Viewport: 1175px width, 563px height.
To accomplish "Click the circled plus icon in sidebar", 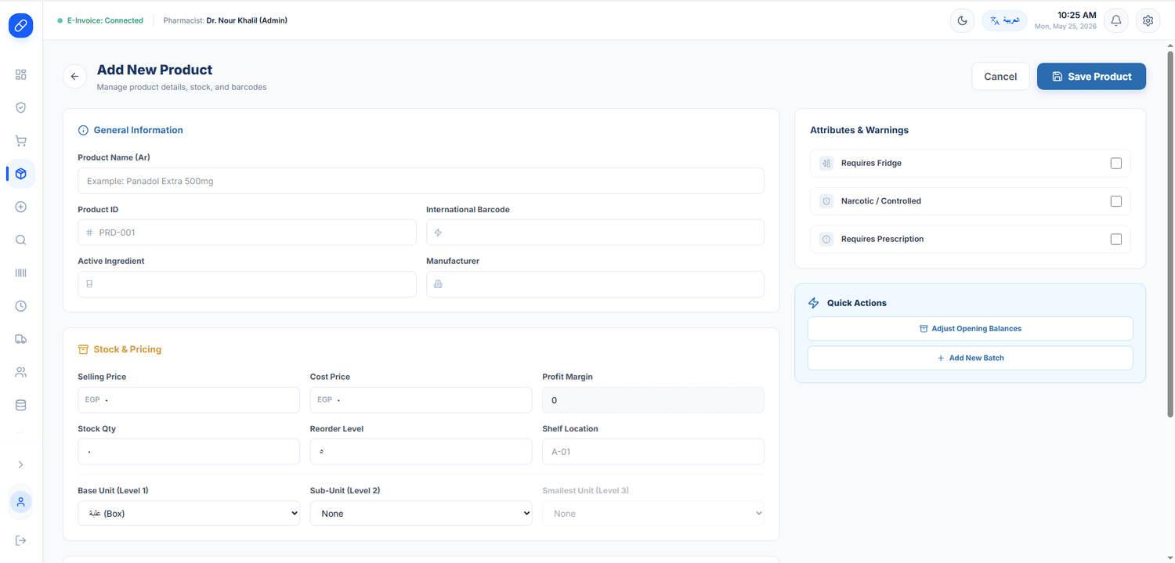I will pos(21,207).
